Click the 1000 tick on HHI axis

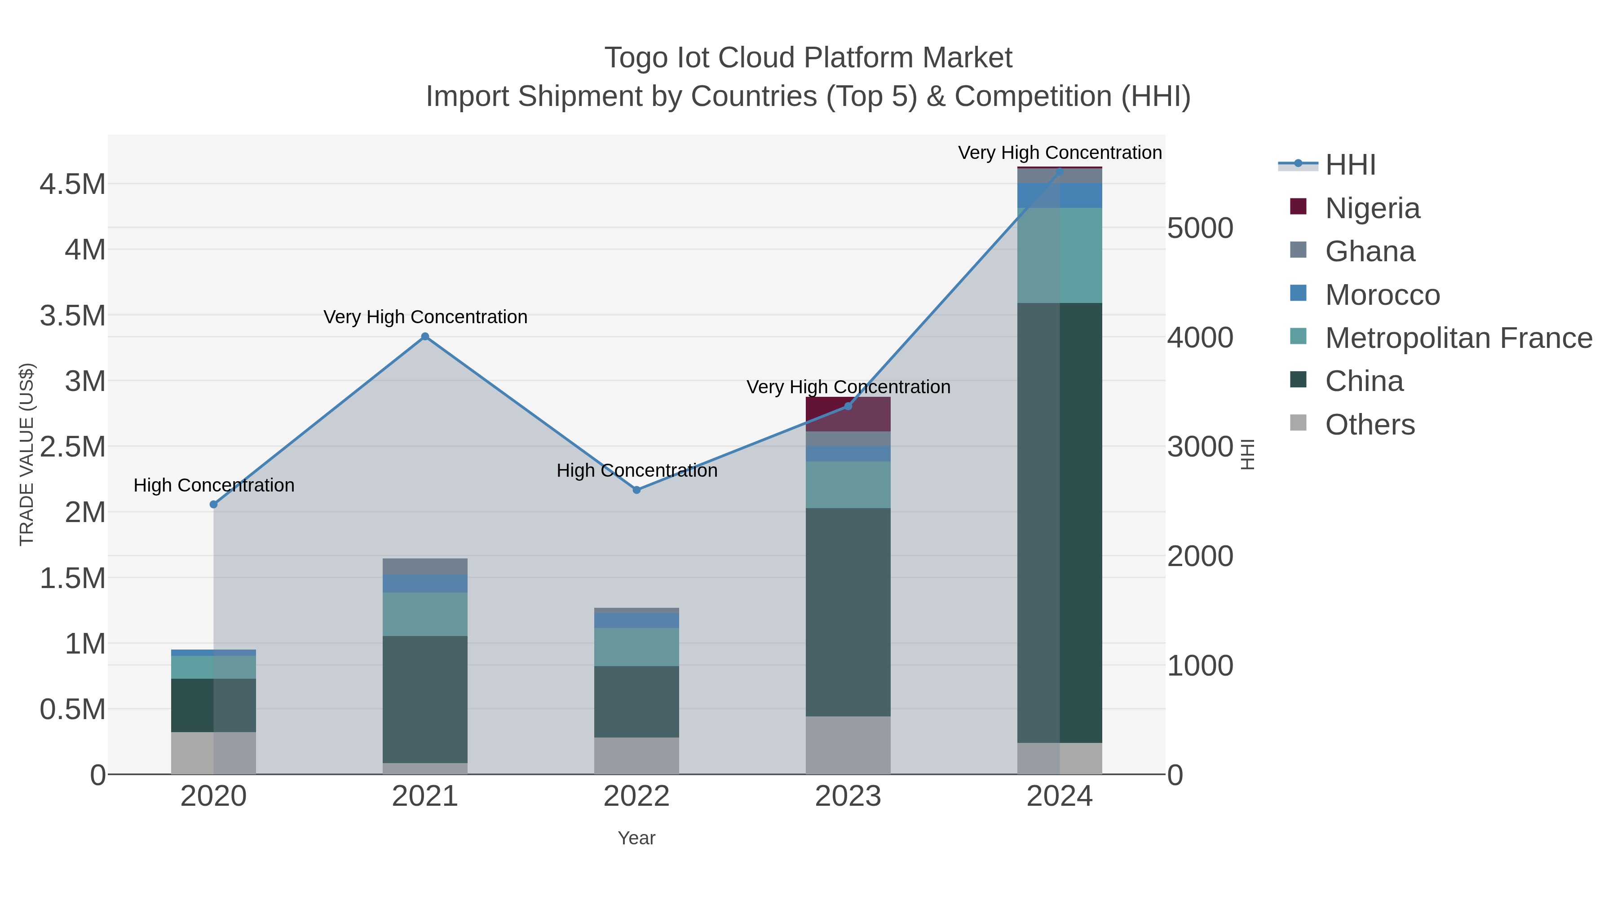point(1200,666)
